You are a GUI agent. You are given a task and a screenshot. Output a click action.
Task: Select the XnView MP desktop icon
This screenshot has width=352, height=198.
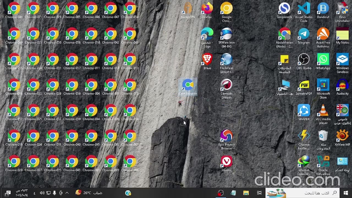[342, 138]
